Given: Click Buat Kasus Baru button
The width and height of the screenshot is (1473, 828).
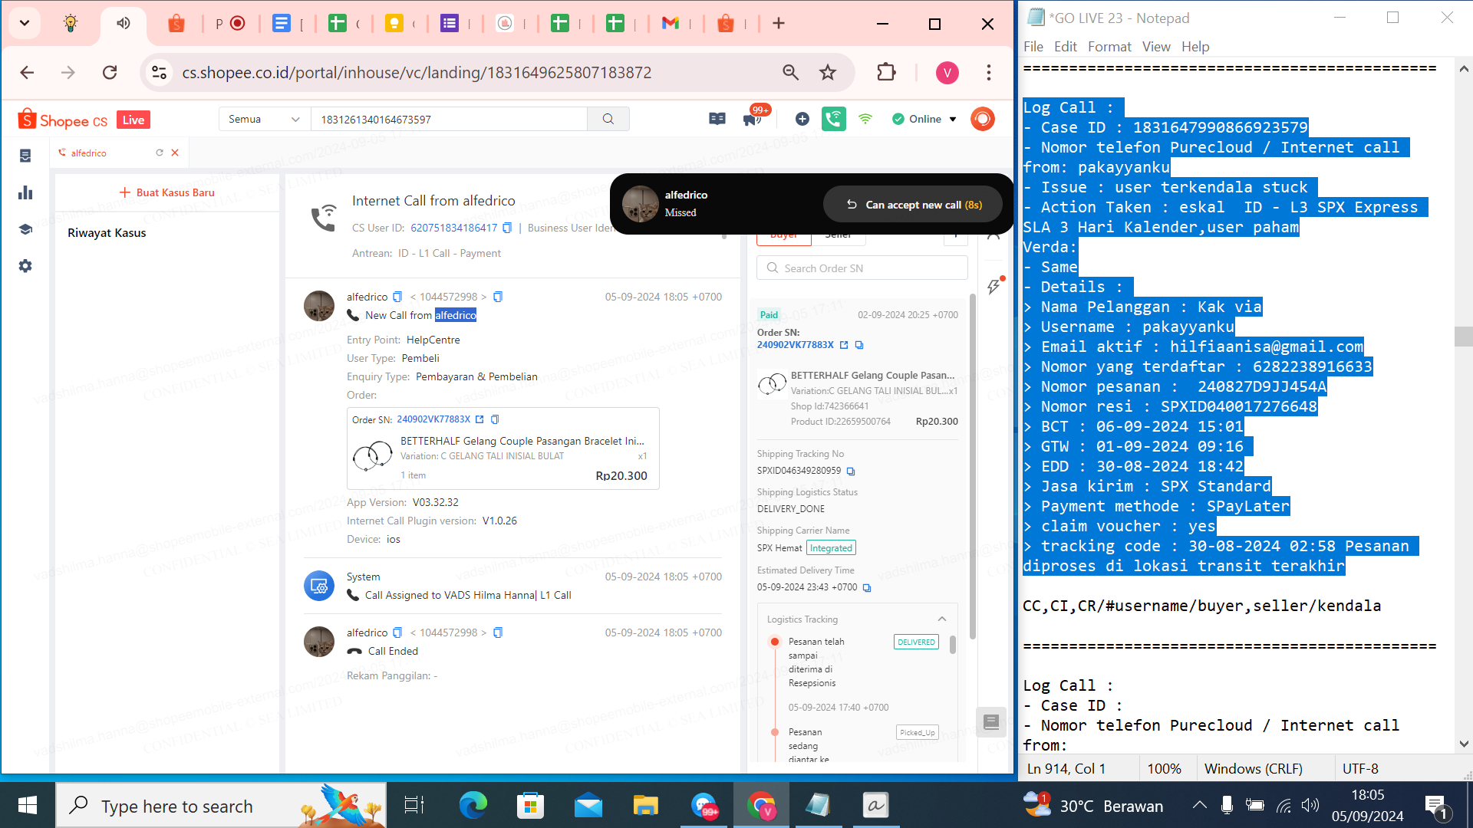Looking at the screenshot, I should click(x=167, y=192).
